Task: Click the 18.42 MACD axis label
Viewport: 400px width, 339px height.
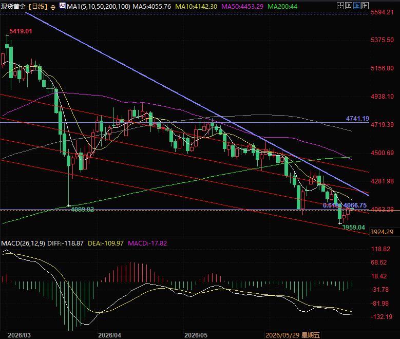Action: 379,276
